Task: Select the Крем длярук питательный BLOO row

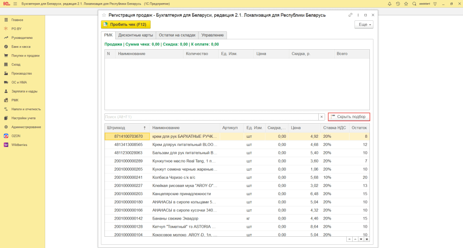Action: coord(237,145)
